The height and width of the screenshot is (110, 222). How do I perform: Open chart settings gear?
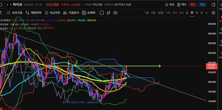pos(213,13)
